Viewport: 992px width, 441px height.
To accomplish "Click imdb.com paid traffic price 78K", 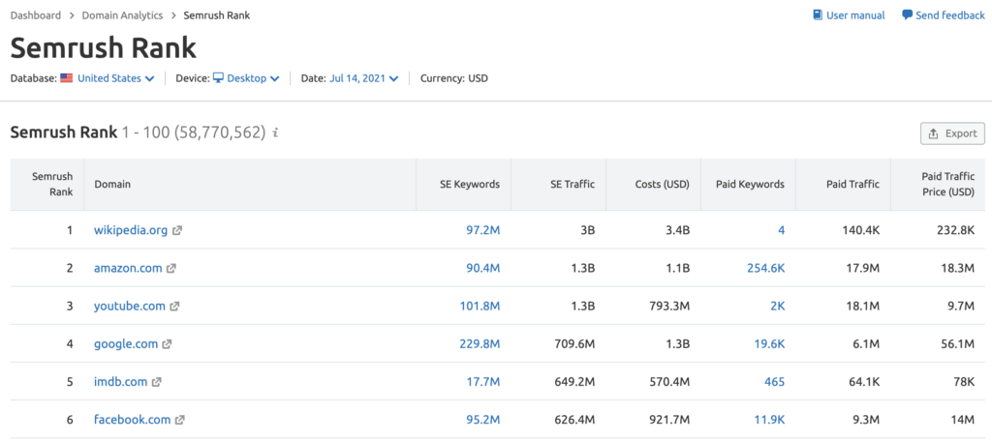I will (x=964, y=382).
